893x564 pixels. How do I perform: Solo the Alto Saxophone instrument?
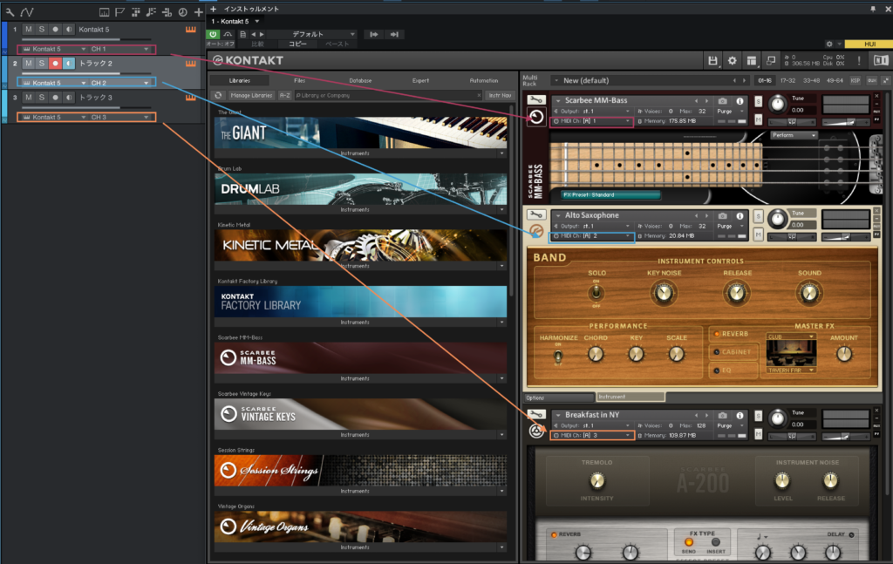point(758,216)
